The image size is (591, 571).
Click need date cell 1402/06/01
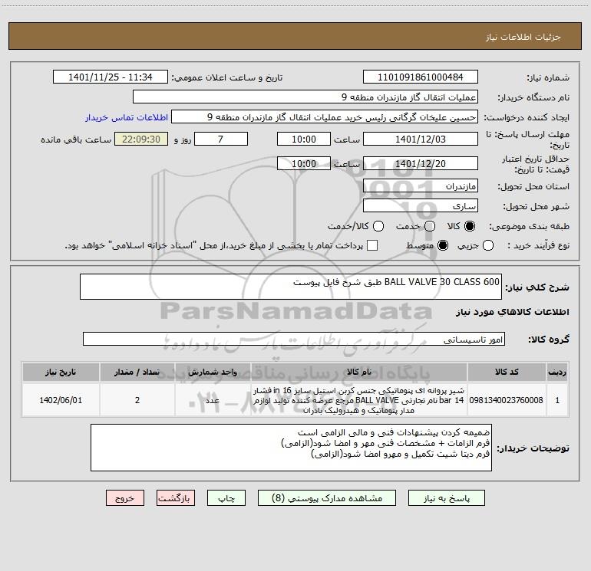61,400
